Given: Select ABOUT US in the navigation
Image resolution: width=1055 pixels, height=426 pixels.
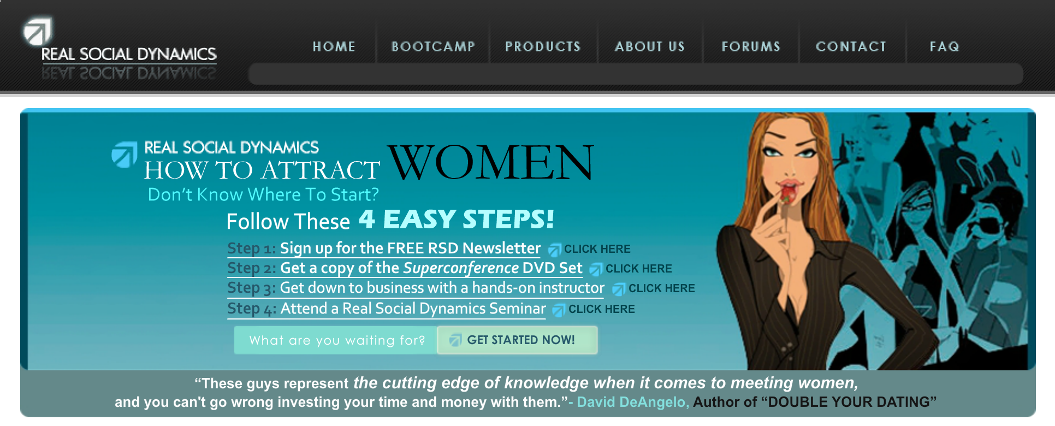Looking at the screenshot, I should click(x=650, y=47).
